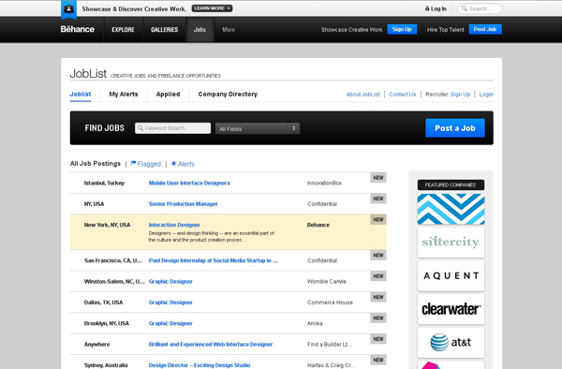This screenshot has width=562, height=369.
Task: Open Amika Graphic Designer job in Brooklyn
Action: click(170, 323)
